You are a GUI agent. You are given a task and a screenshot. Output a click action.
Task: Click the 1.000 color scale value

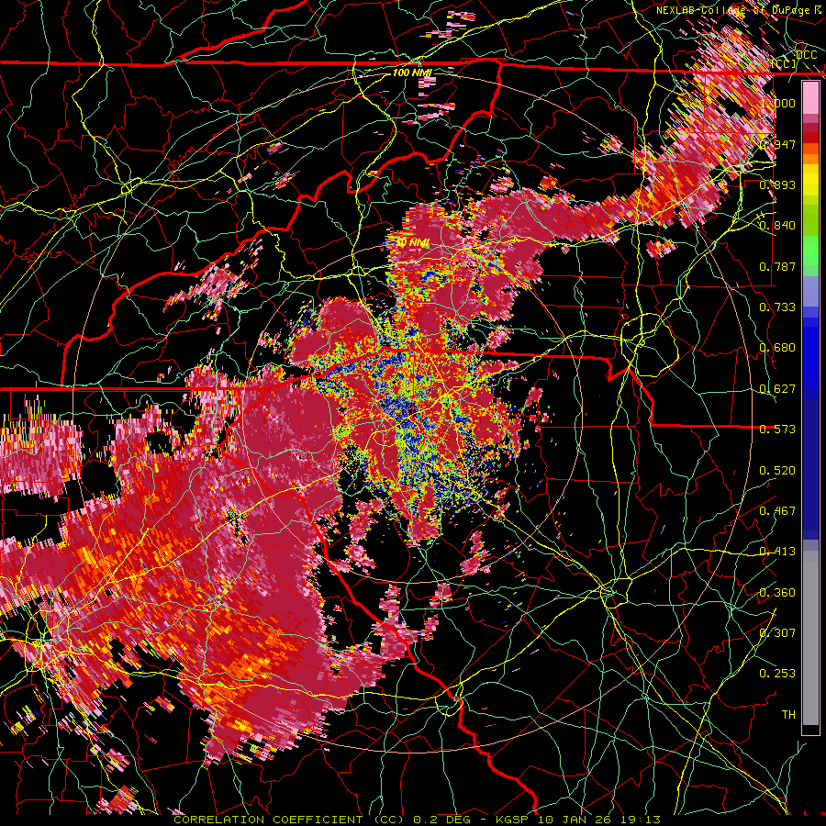[x=777, y=103]
